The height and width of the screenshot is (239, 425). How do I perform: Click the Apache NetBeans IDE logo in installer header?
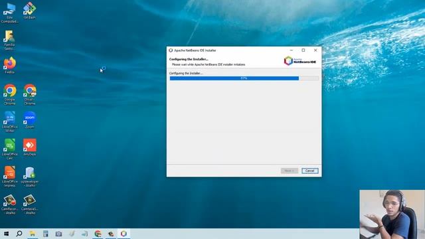300,61
